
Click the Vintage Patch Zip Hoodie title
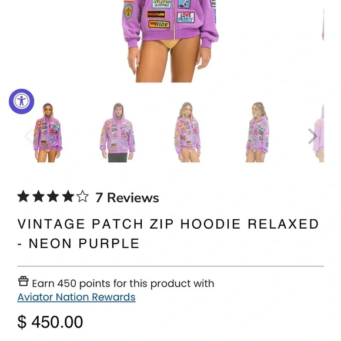coord(168,233)
